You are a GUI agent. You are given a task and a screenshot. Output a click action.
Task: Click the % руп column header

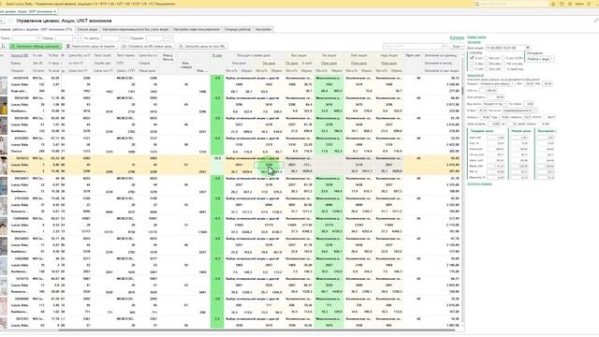point(217,56)
